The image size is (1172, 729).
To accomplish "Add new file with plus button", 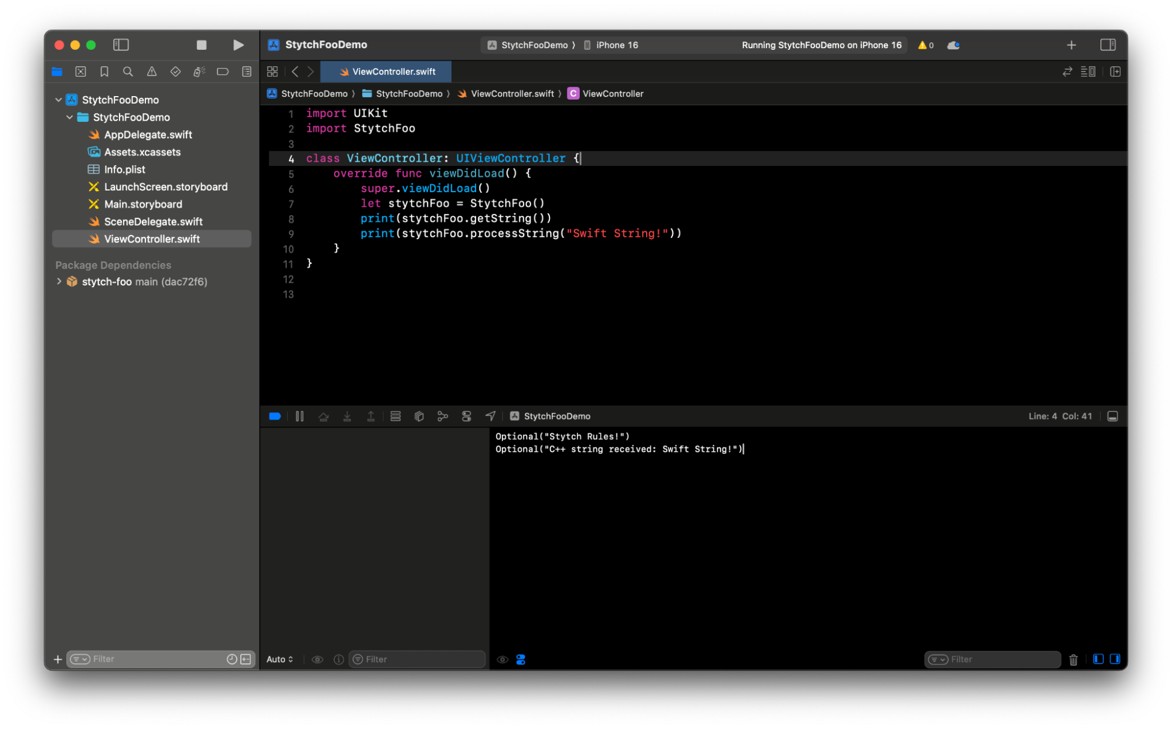I will click(57, 659).
